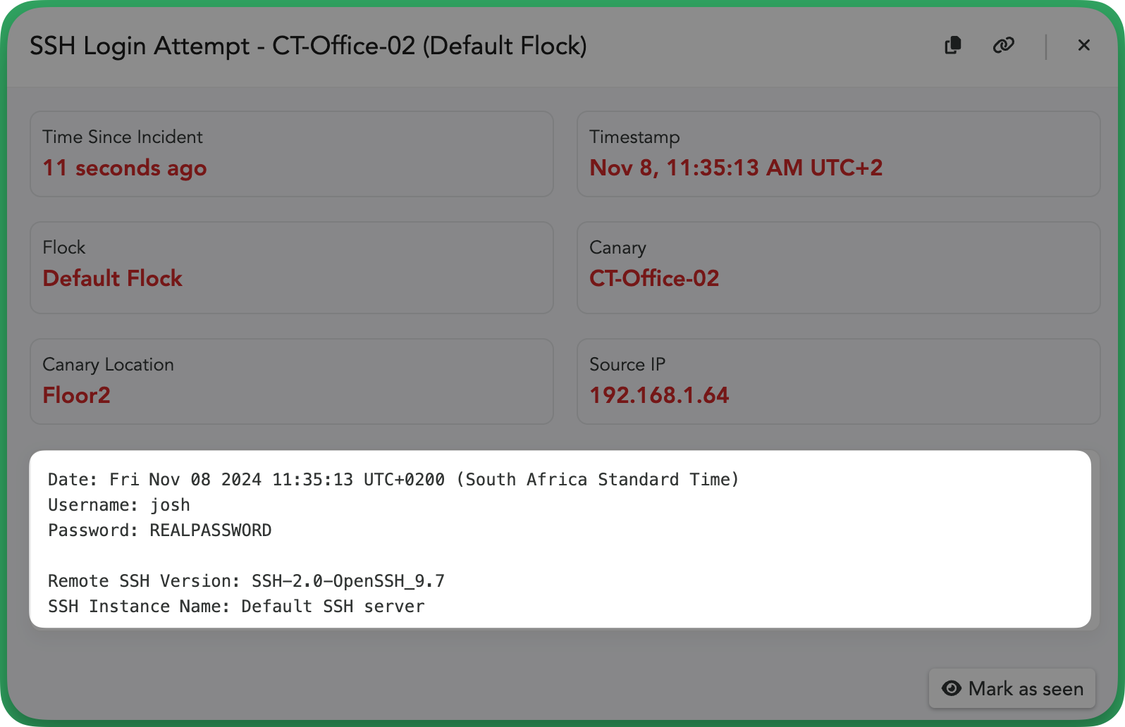Click the 11 seconds ago text

coord(125,168)
